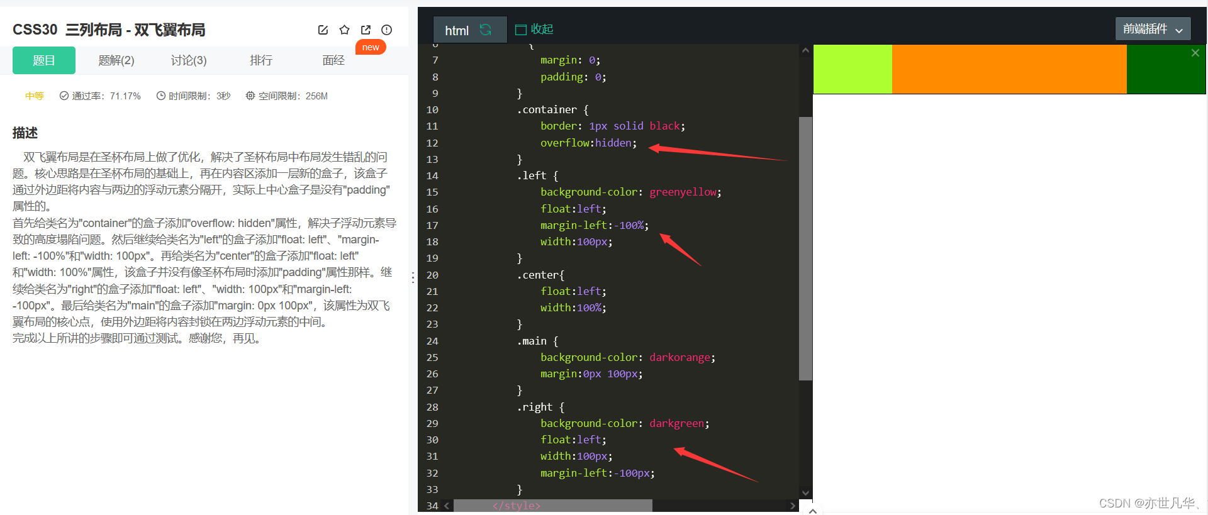Open the share external-link icon
Viewport: 1208px width, 515px height.
click(366, 30)
